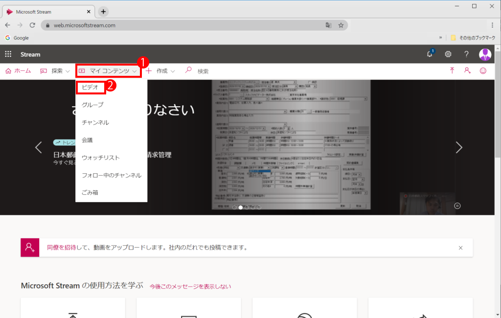Go forward in browser history
This screenshot has height=318, width=501.
[x=20, y=25]
